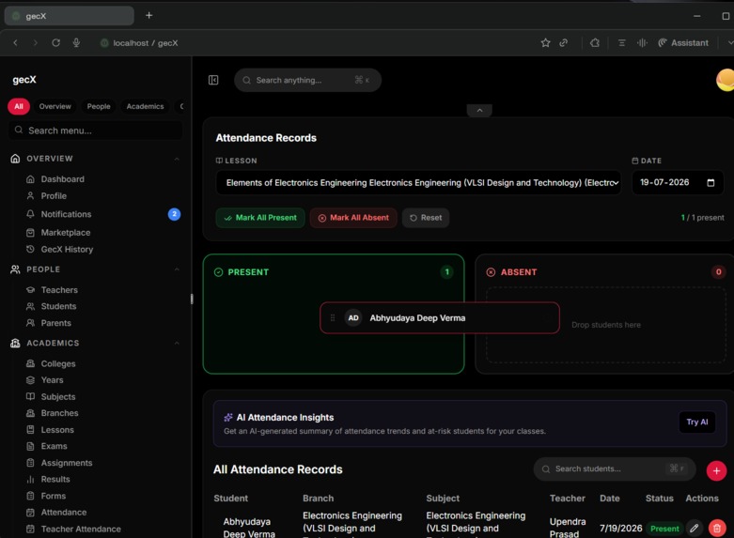Click the Present status badge
734x538 pixels.
(664, 529)
